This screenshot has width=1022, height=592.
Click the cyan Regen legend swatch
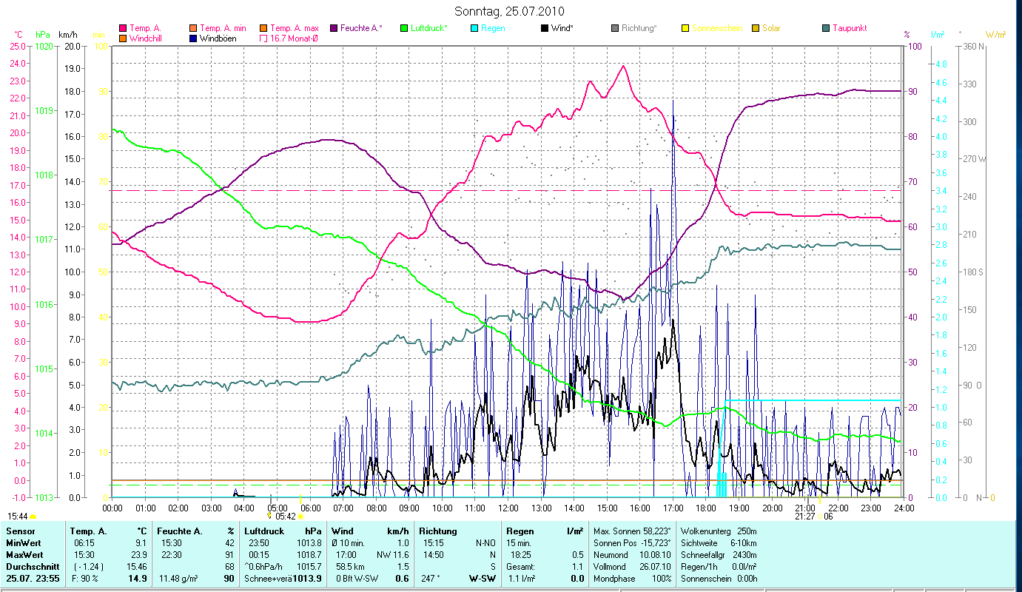[x=474, y=28]
